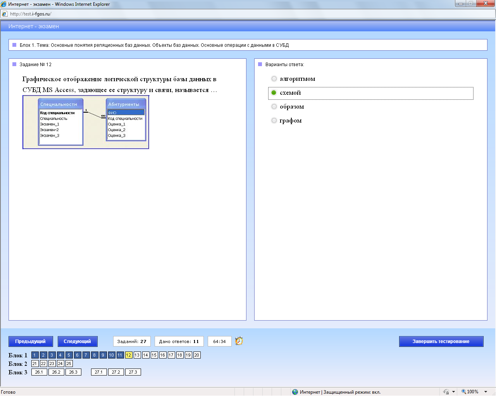Open question 8 in Блок 1

[94, 355]
